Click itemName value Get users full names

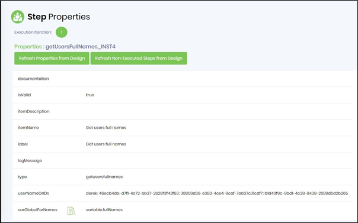pos(106,128)
